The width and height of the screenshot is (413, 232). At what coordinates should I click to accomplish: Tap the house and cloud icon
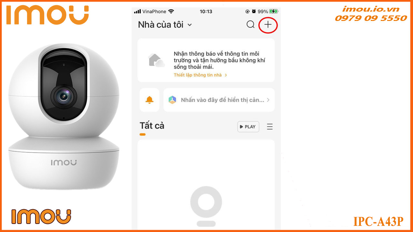point(156,60)
